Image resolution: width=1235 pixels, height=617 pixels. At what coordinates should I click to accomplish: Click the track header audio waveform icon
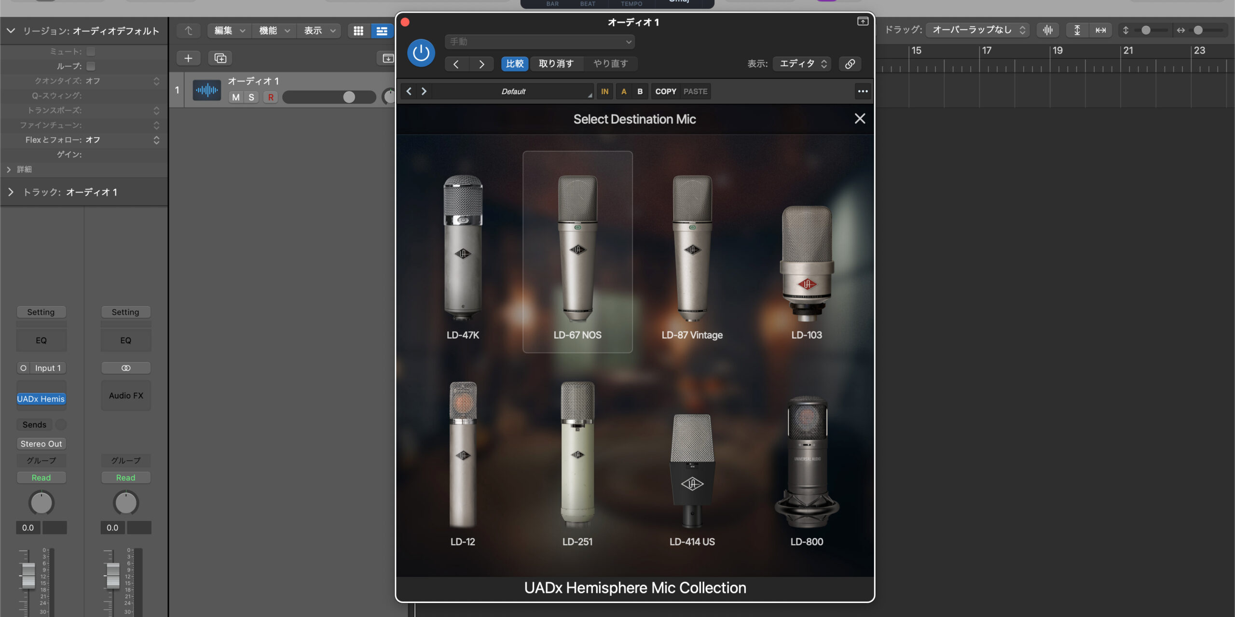pos(206,90)
